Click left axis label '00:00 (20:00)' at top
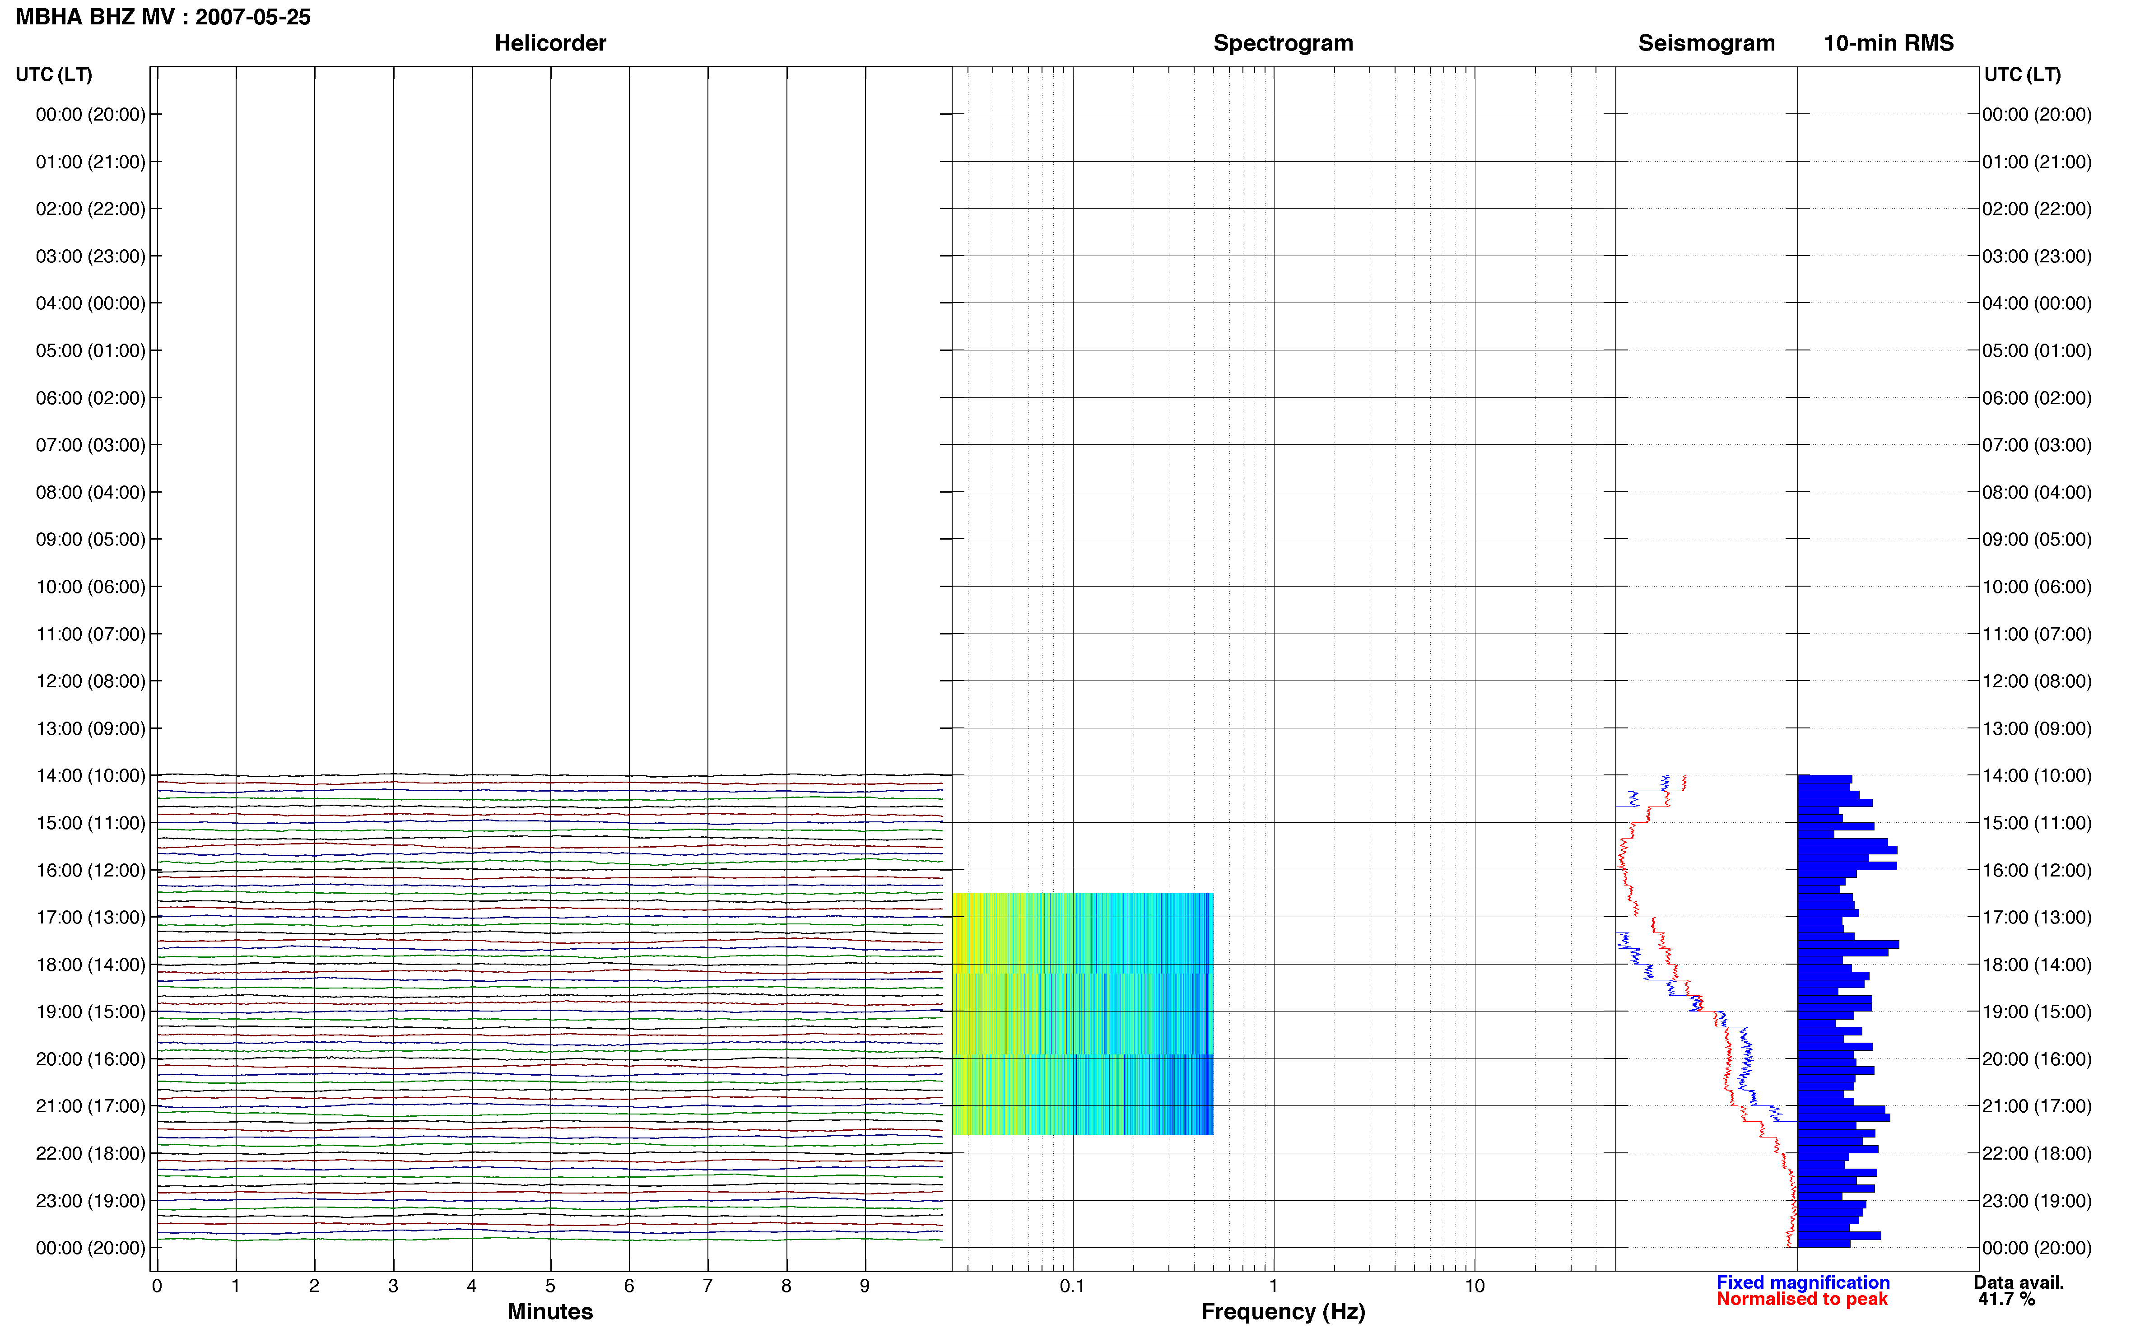2140x1338 pixels. pyautogui.click(x=90, y=114)
